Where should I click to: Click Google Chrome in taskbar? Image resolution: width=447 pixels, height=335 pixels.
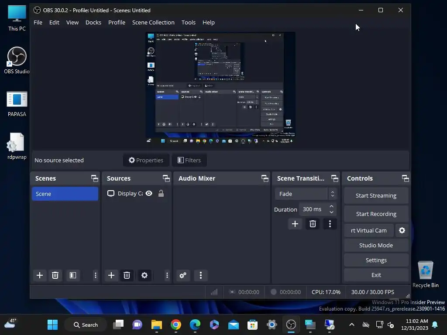click(176, 325)
